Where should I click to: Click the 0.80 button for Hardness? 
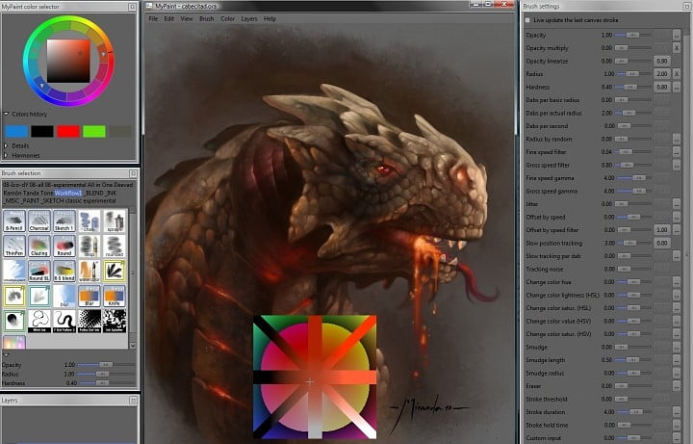(661, 87)
